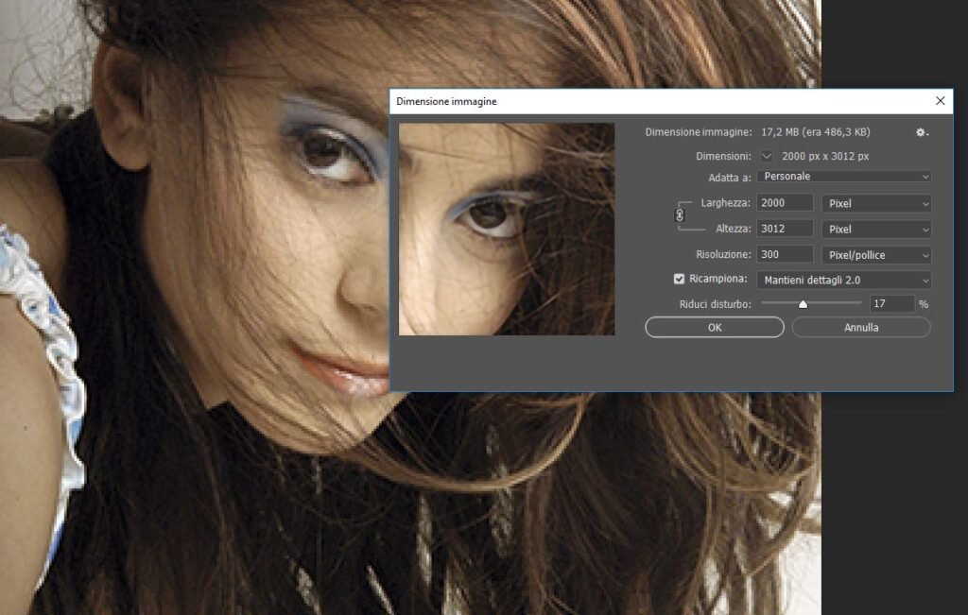Click the OK button
The image size is (968, 615).
coord(715,328)
